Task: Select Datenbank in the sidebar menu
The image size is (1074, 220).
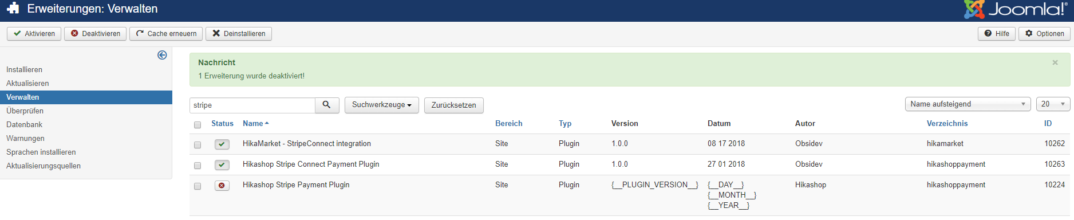Action: click(25, 124)
